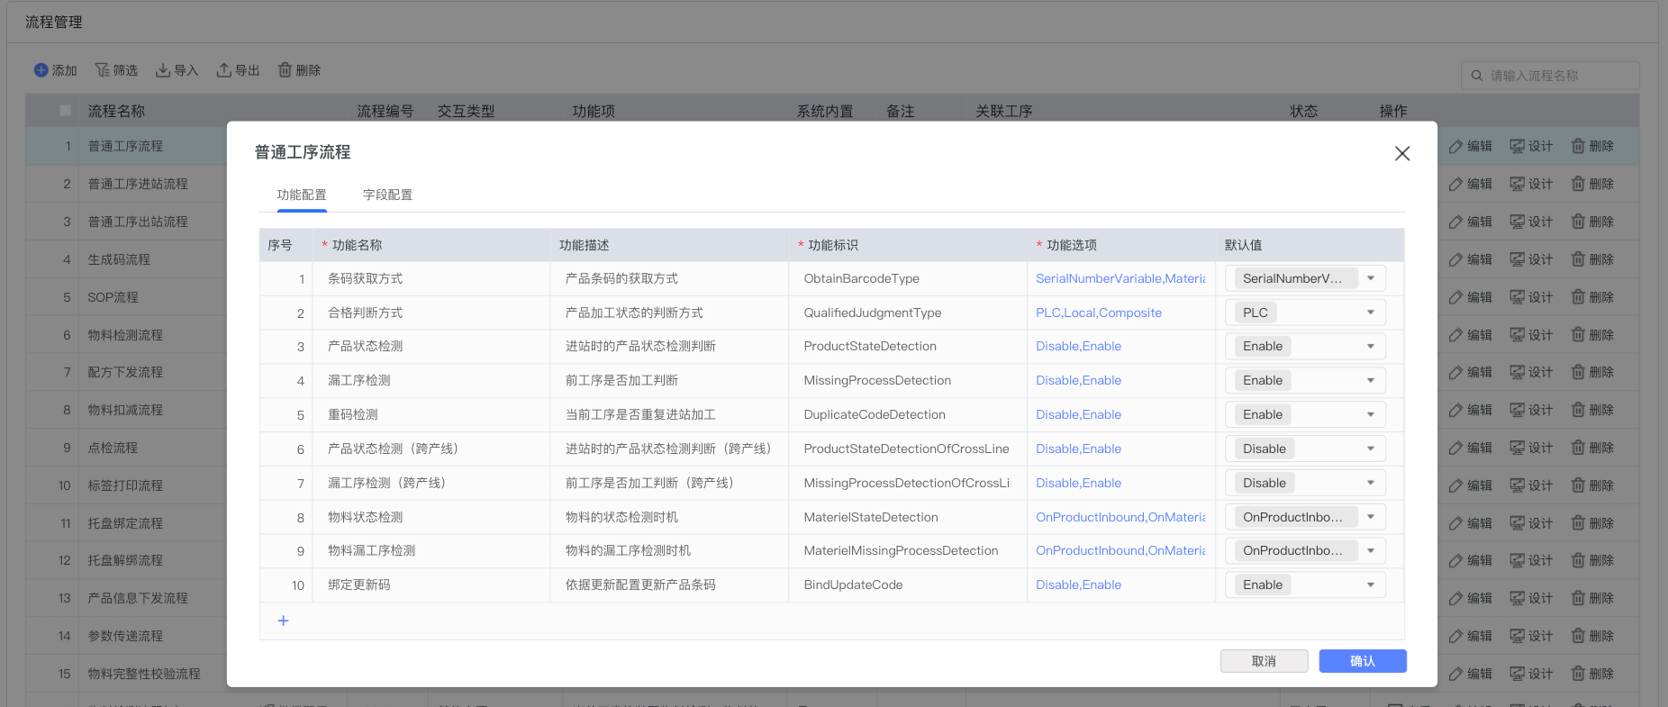Click the trash Delete icon in toolbar
Screen dimensions: 1668x707
pos(285,70)
